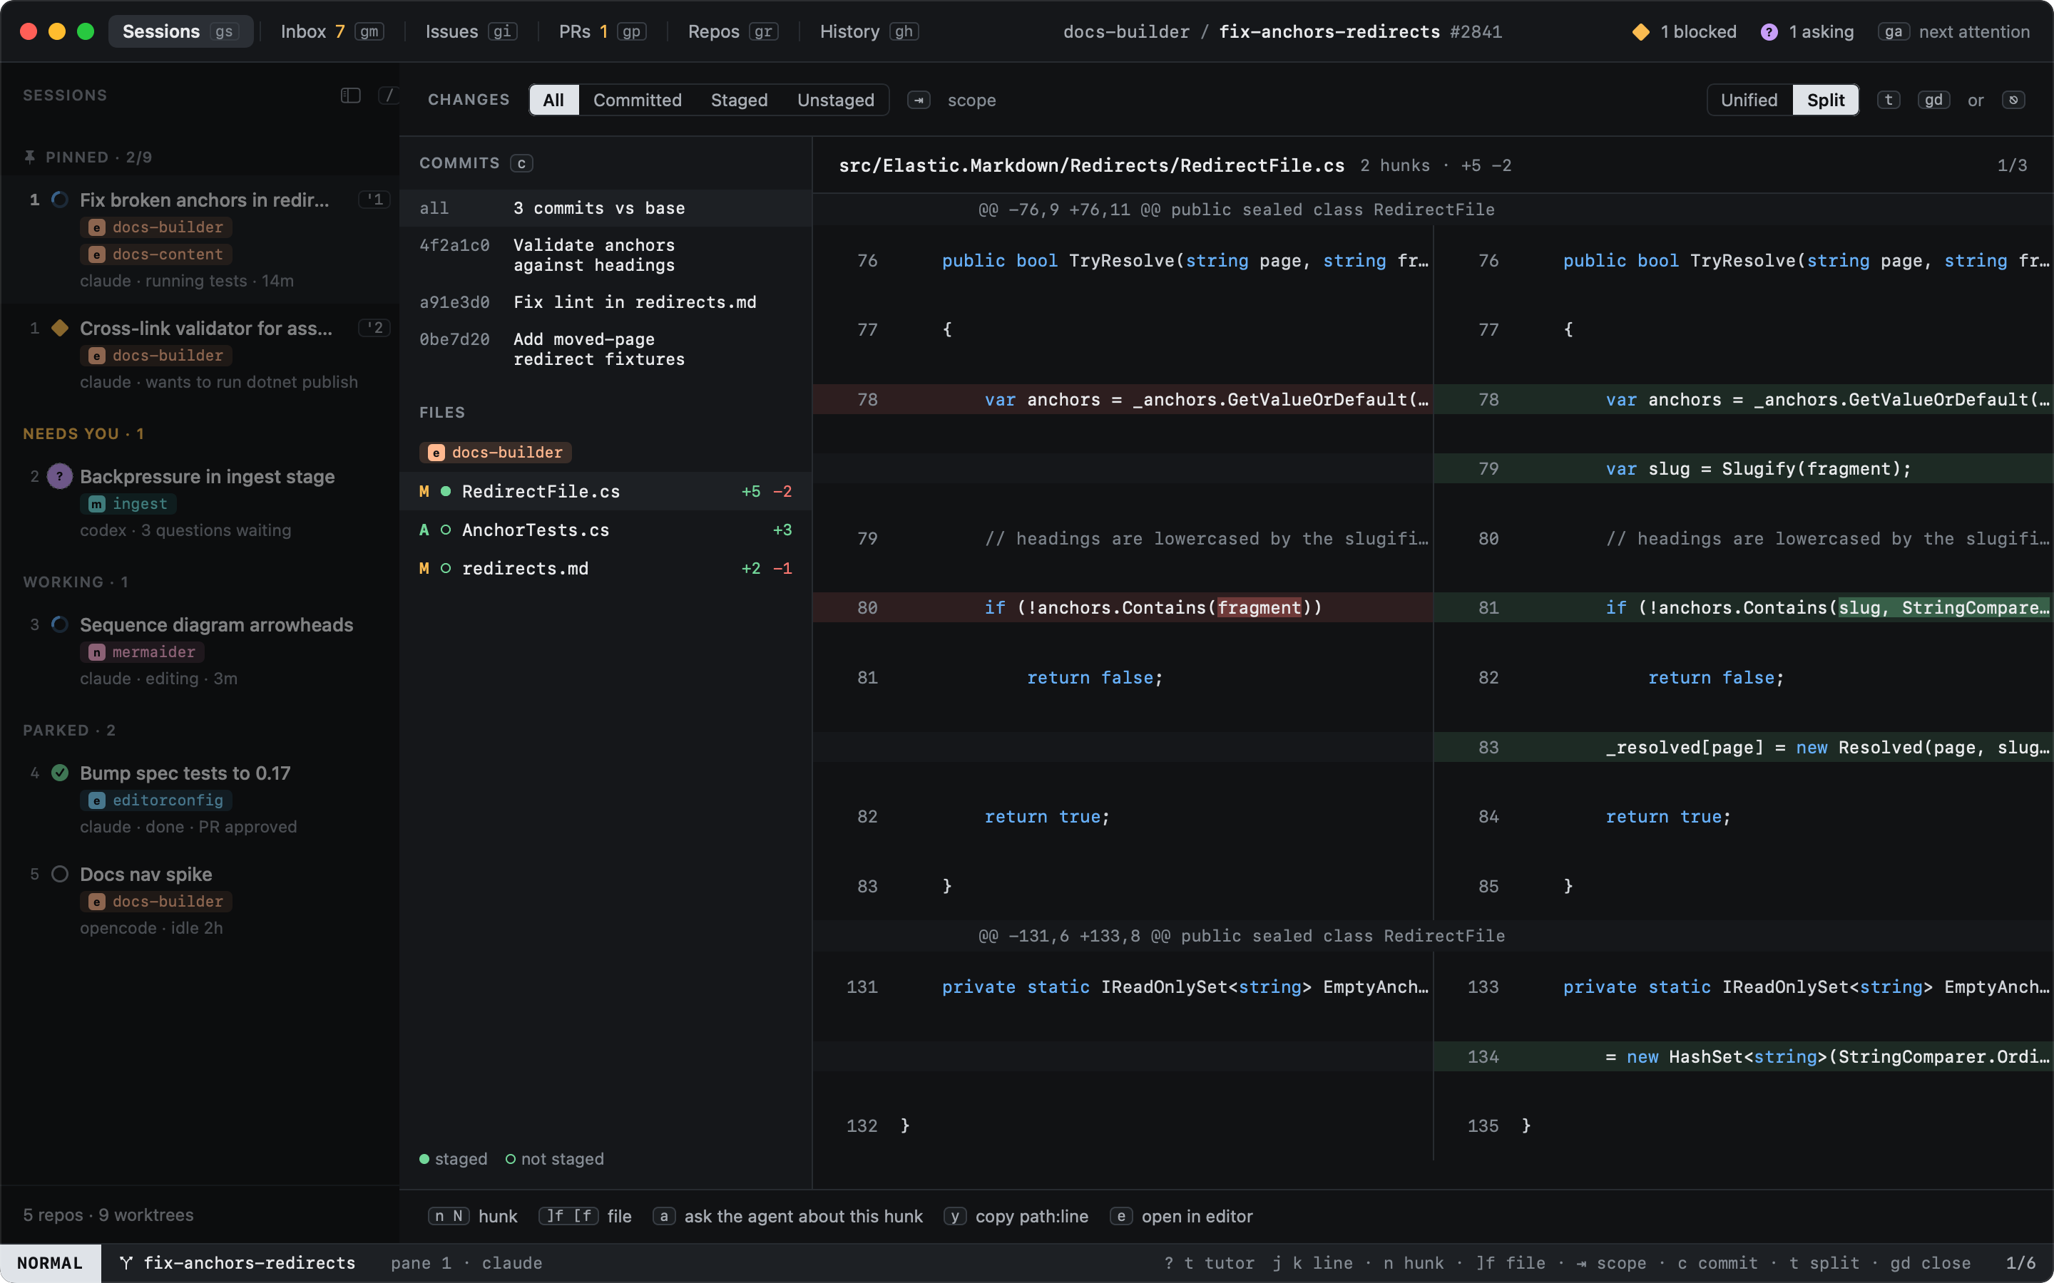Toggle the sessions sidebar panel icon
2054x1283 pixels.
point(351,95)
